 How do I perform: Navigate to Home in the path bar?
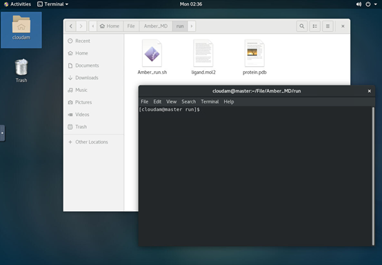[110, 26]
